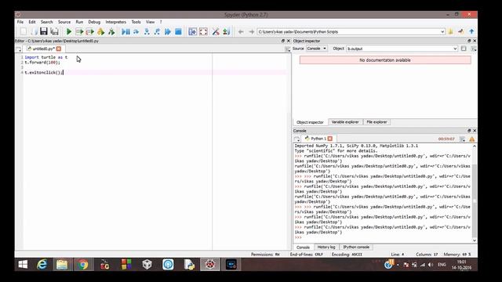502x282 pixels.
Task: Open the Search menu
Action: tap(47, 22)
